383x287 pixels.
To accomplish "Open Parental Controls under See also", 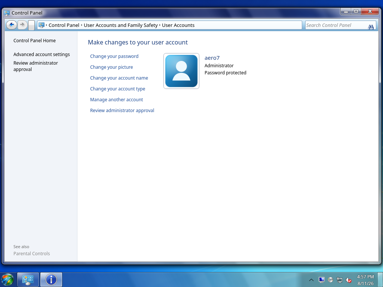I will (x=31, y=254).
